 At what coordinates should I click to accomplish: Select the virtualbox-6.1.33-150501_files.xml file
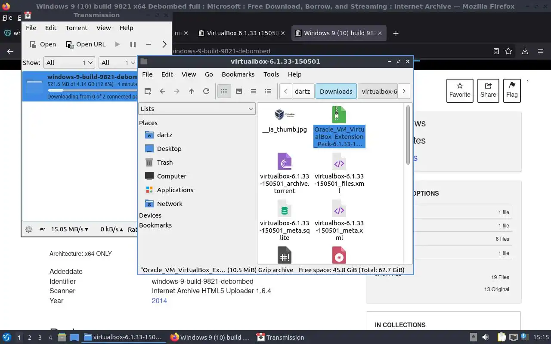coord(339,173)
